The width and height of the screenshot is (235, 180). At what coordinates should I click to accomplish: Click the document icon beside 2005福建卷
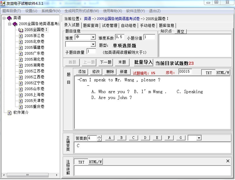coord(21,48)
